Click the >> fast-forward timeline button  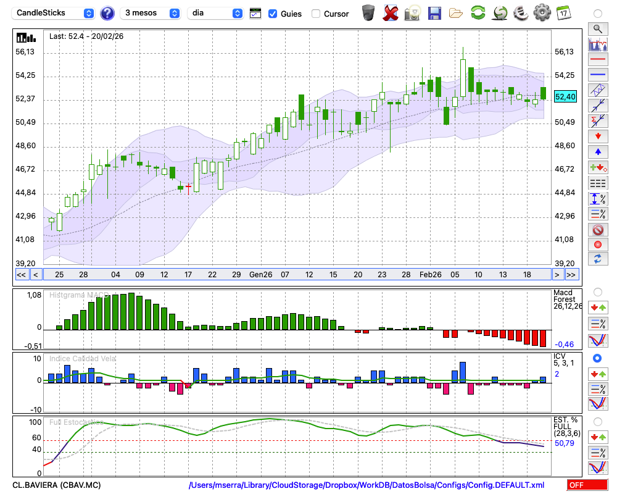click(571, 274)
